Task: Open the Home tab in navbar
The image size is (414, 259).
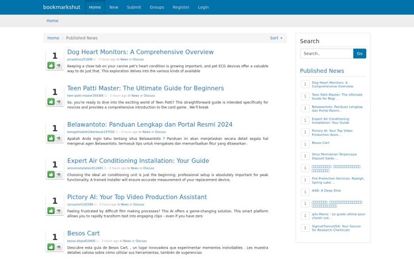Action: coord(95,7)
